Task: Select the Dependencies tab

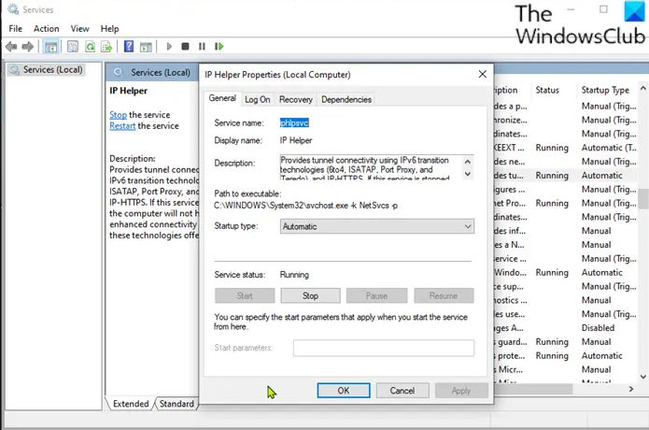Action: 346,99
